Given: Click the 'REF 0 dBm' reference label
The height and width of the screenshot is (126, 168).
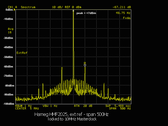Looking at the screenshot, I should click(x=73, y=7).
